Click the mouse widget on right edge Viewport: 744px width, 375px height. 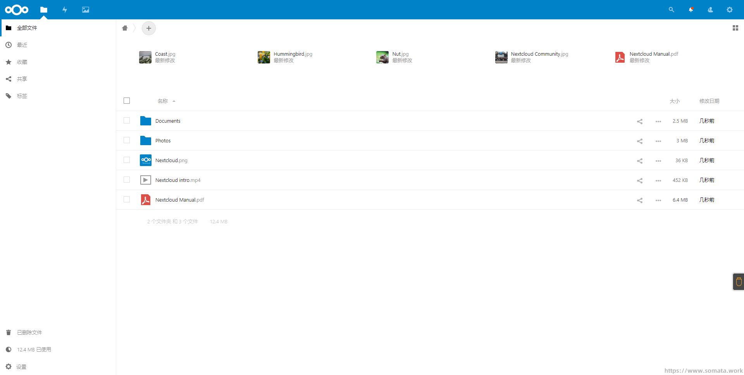[739, 282]
